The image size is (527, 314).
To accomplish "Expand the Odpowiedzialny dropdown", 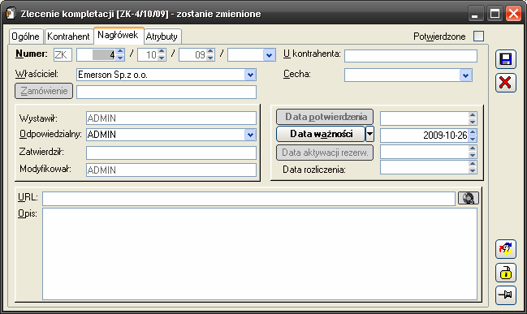I will coord(250,135).
